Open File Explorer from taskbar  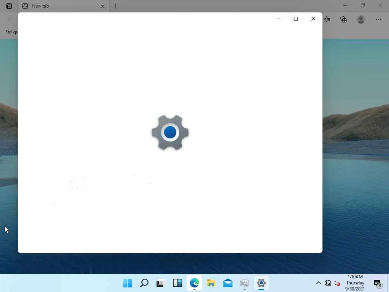211,283
